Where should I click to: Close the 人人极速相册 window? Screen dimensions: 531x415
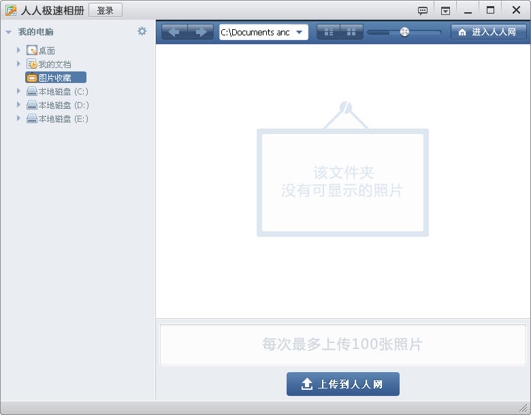(516, 10)
